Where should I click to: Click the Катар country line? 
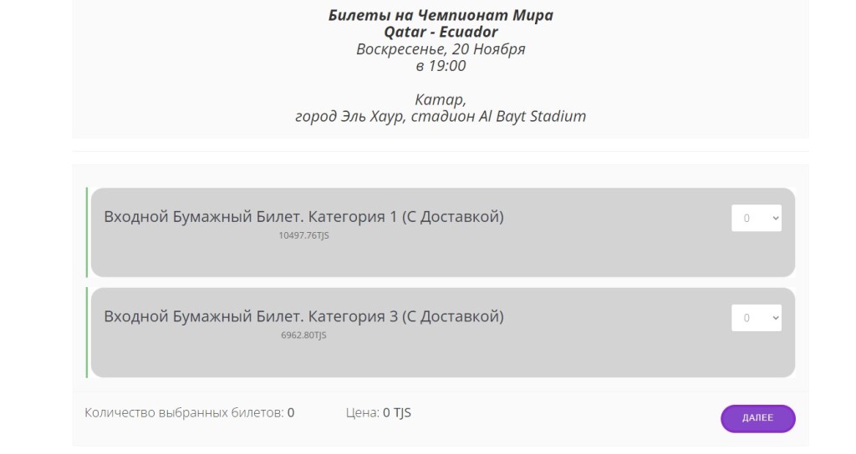click(x=441, y=99)
